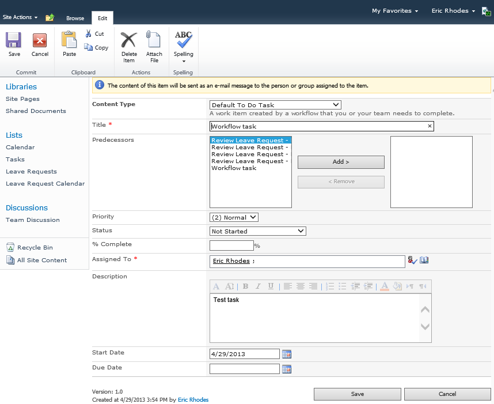Open the address book Browse icon
Viewport: 494px width, 404px height.
point(424,260)
